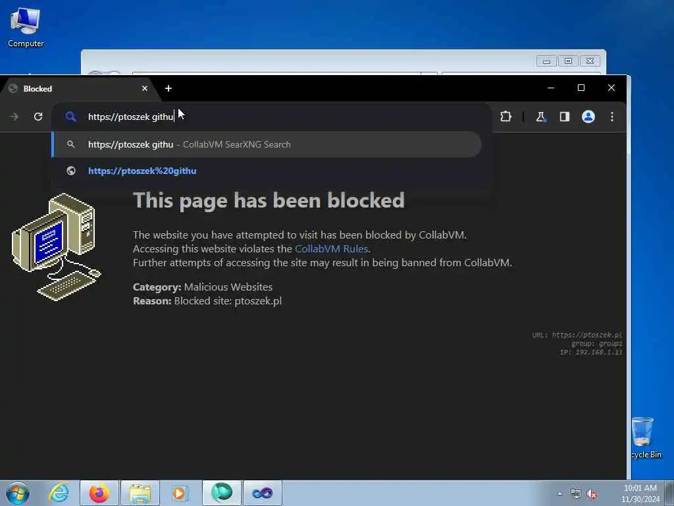674x506 pixels.
Task: Click the 'Reason: Blocked site: ptoszek.pl' line
Action: point(207,300)
